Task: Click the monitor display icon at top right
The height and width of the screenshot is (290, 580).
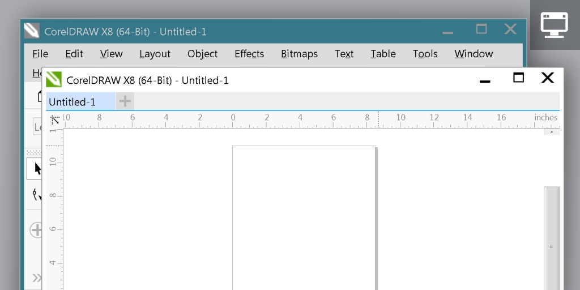Action: (554, 25)
